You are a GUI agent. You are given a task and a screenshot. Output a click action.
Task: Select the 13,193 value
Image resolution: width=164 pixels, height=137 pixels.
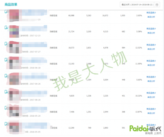[x=71, y=64]
